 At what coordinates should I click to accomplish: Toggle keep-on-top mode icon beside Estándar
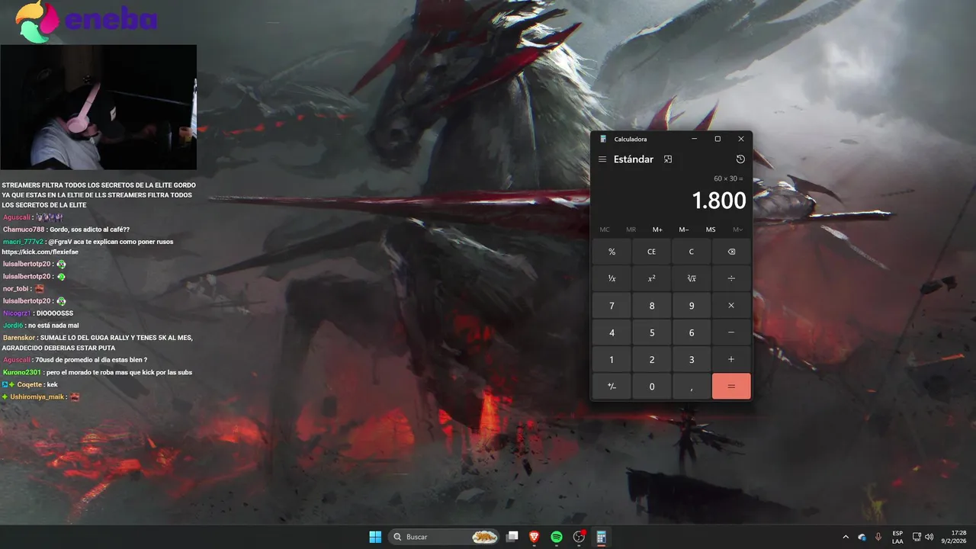coord(668,159)
